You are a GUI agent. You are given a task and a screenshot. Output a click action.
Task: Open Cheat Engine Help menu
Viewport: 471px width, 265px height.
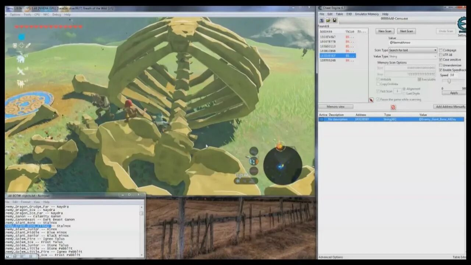click(x=385, y=14)
